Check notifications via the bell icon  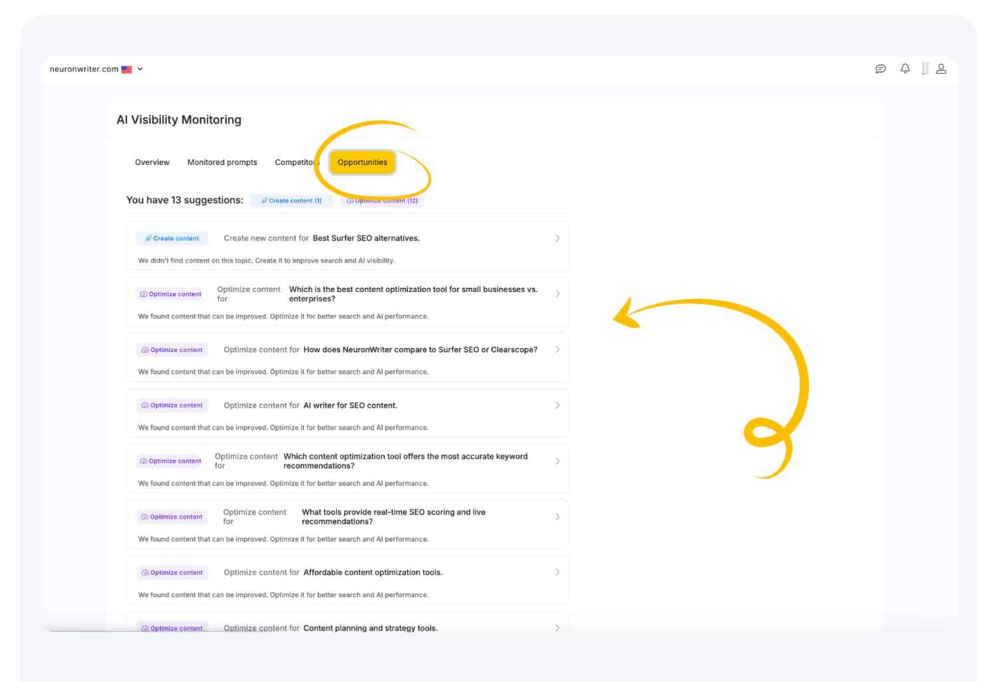[904, 69]
